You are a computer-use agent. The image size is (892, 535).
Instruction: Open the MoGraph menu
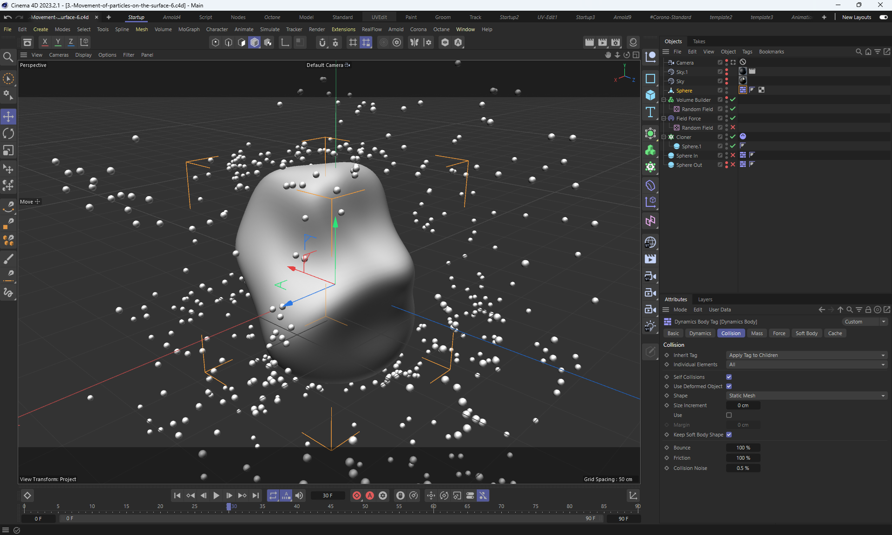click(189, 29)
